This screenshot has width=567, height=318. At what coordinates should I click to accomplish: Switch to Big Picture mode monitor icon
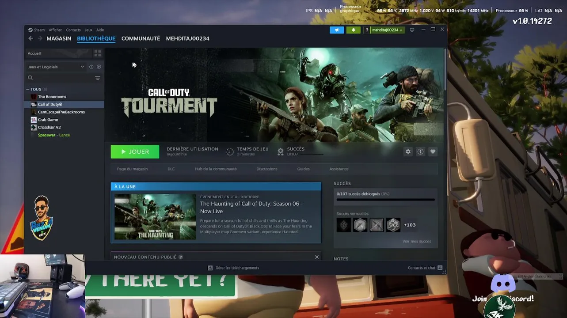412,30
